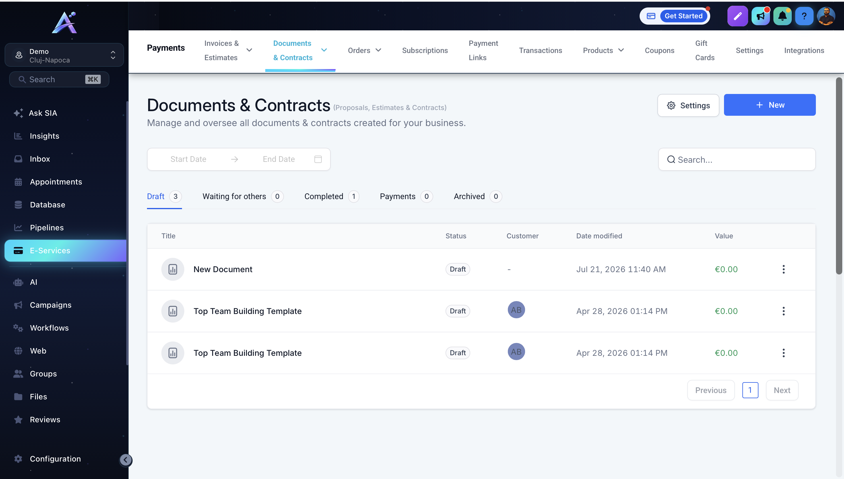The height and width of the screenshot is (479, 844).
Task: Click AB customer avatar in second row
Action: 516,310
